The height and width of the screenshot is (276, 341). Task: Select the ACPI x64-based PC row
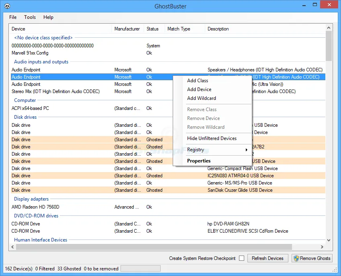[x=168, y=108]
